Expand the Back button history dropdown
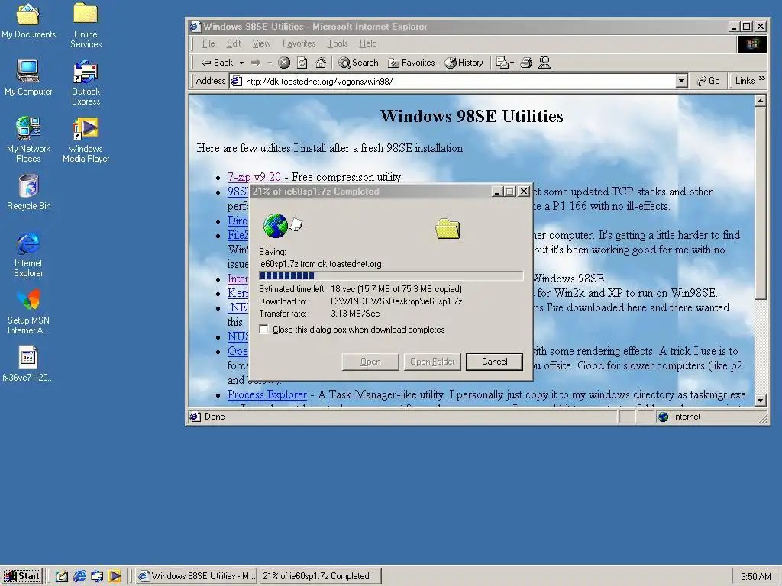This screenshot has height=586, width=782. [241, 63]
